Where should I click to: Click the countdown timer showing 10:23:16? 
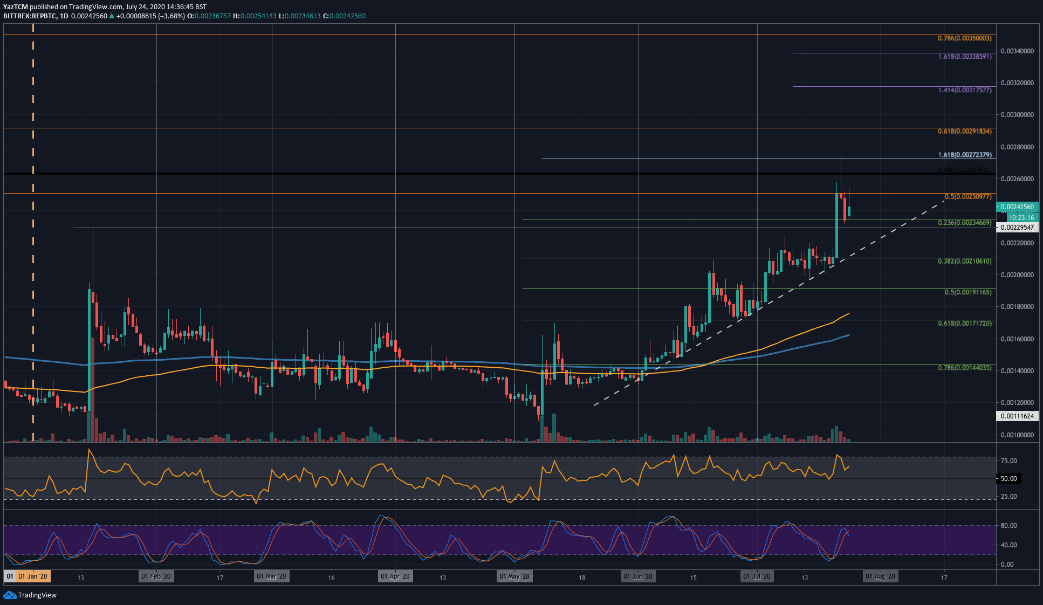(x=1020, y=218)
